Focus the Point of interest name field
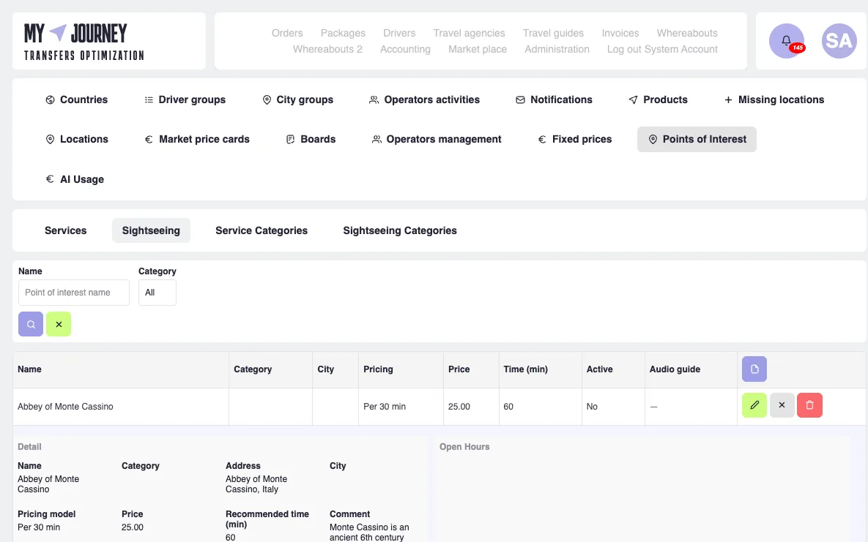 point(74,293)
